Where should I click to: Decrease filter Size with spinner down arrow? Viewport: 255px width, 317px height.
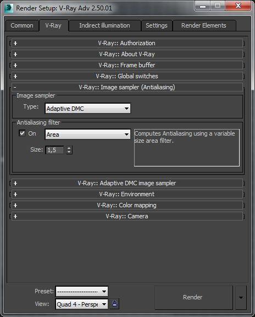coord(69,152)
